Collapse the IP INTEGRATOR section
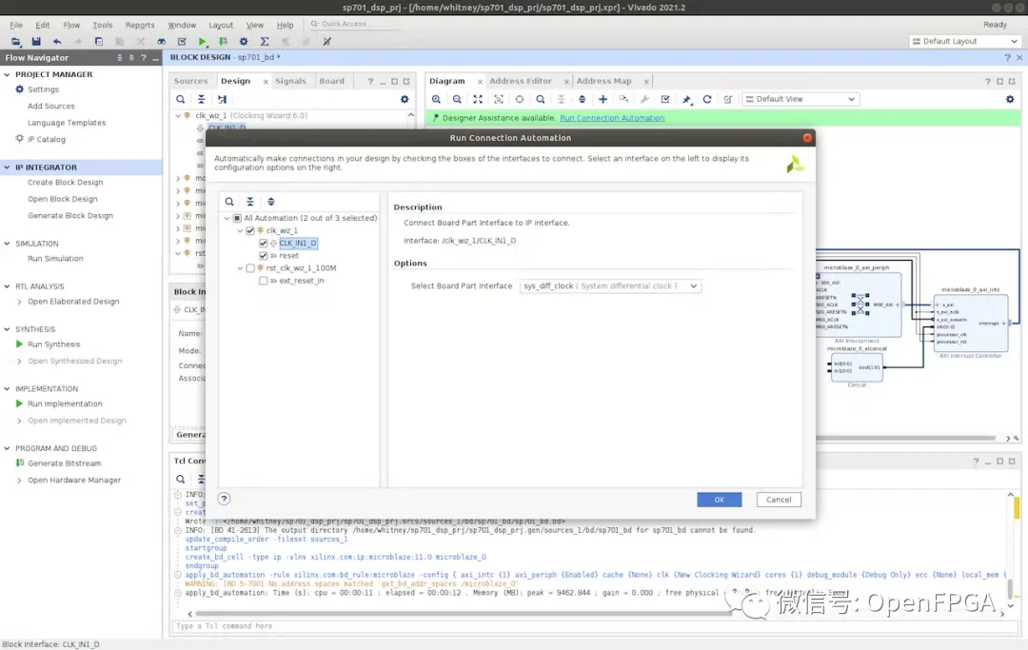The width and height of the screenshot is (1028, 650). click(x=8, y=167)
